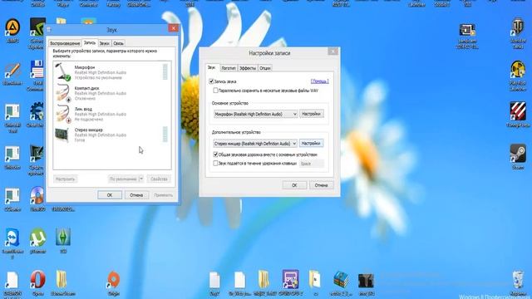Open the AIMP desktop shortcut
The image size is (532, 299).
click(x=12, y=27)
